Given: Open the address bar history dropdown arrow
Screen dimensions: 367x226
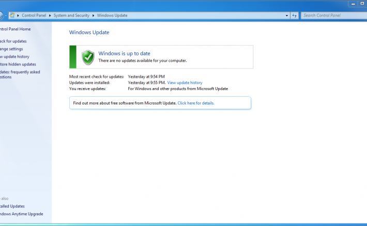Looking at the screenshot, I should coord(287,15).
